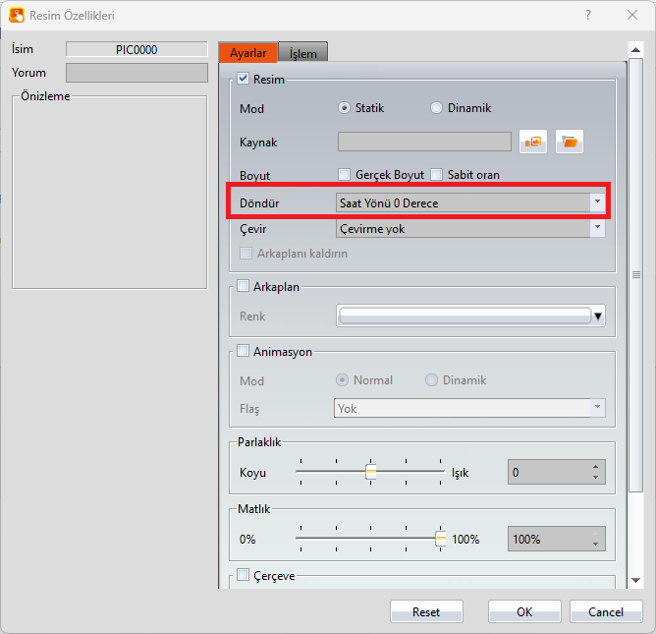Image resolution: width=656 pixels, height=634 pixels.
Task: Choose the Statik mode radio button
Action: click(345, 108)
